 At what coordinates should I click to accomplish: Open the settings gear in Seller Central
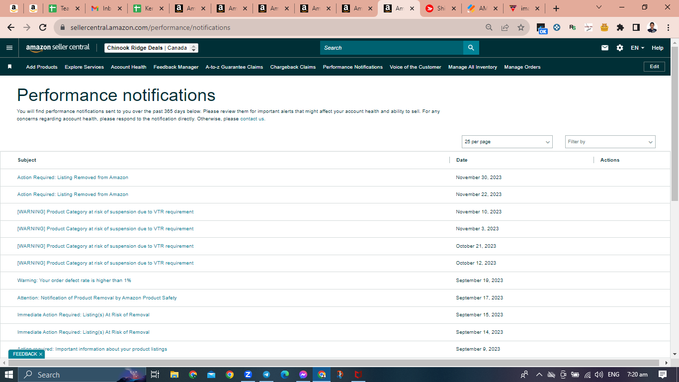point(620,48)
